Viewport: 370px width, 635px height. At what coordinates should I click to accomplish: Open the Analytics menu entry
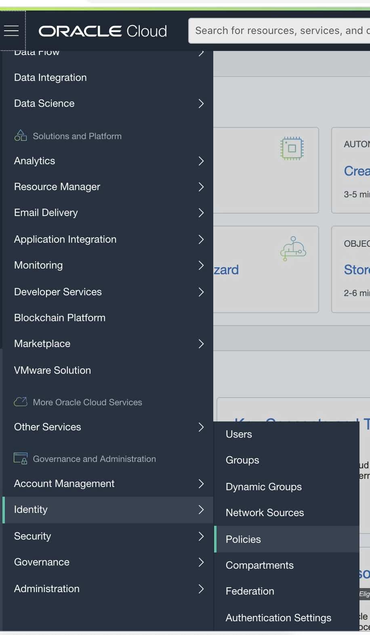[35, 161]
